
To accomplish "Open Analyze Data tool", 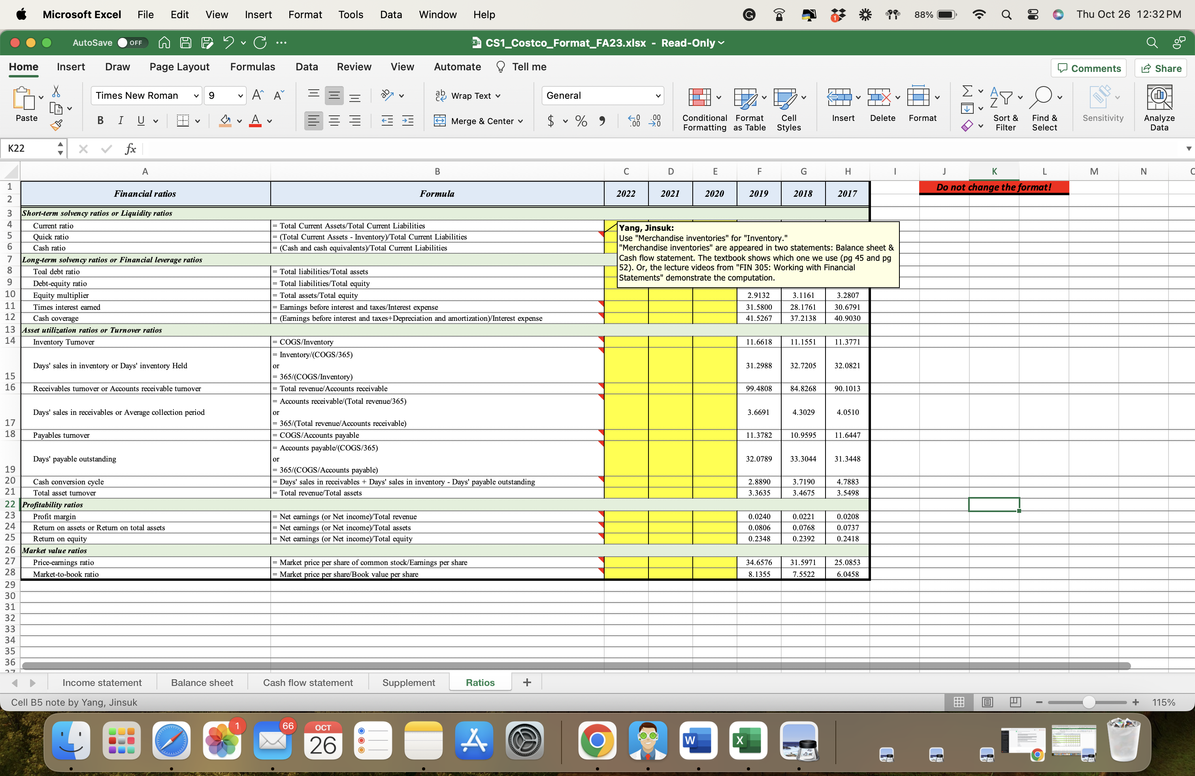I will point(1159,107).
